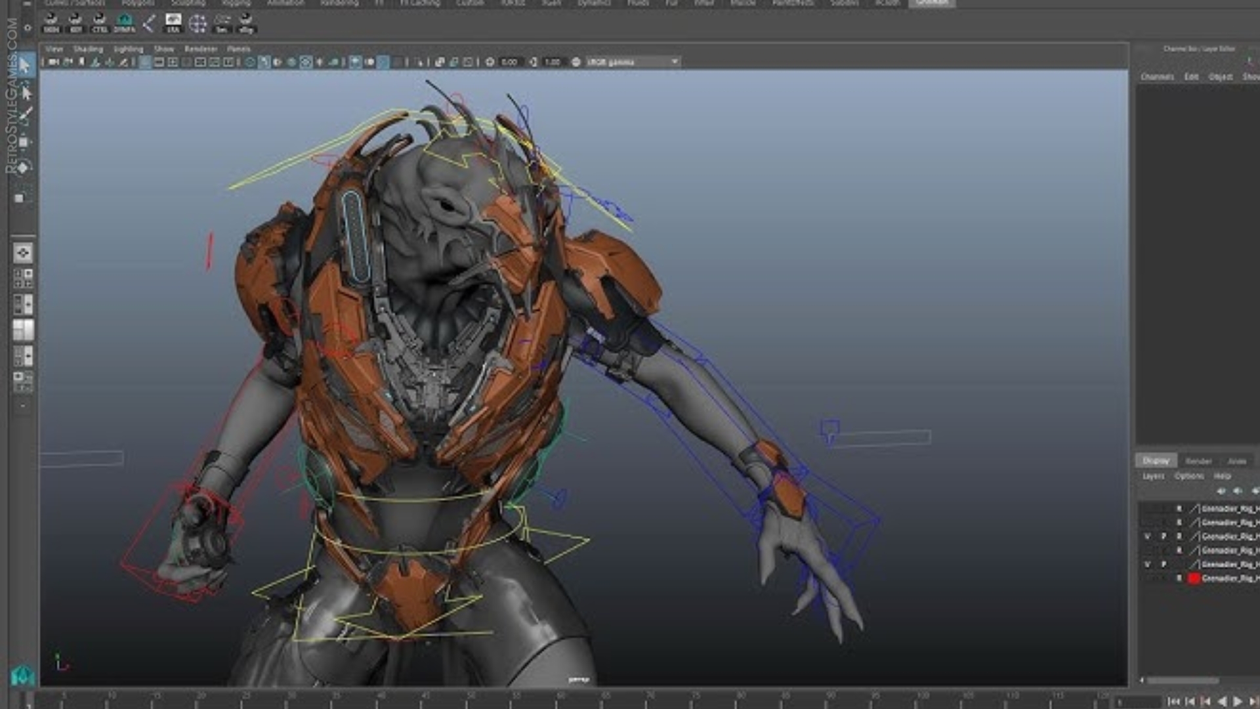Toggle the R reference state on Grenadier_Rig layer
Image resolution: width=1260 pixels, height=709 pixels.
1179,536
